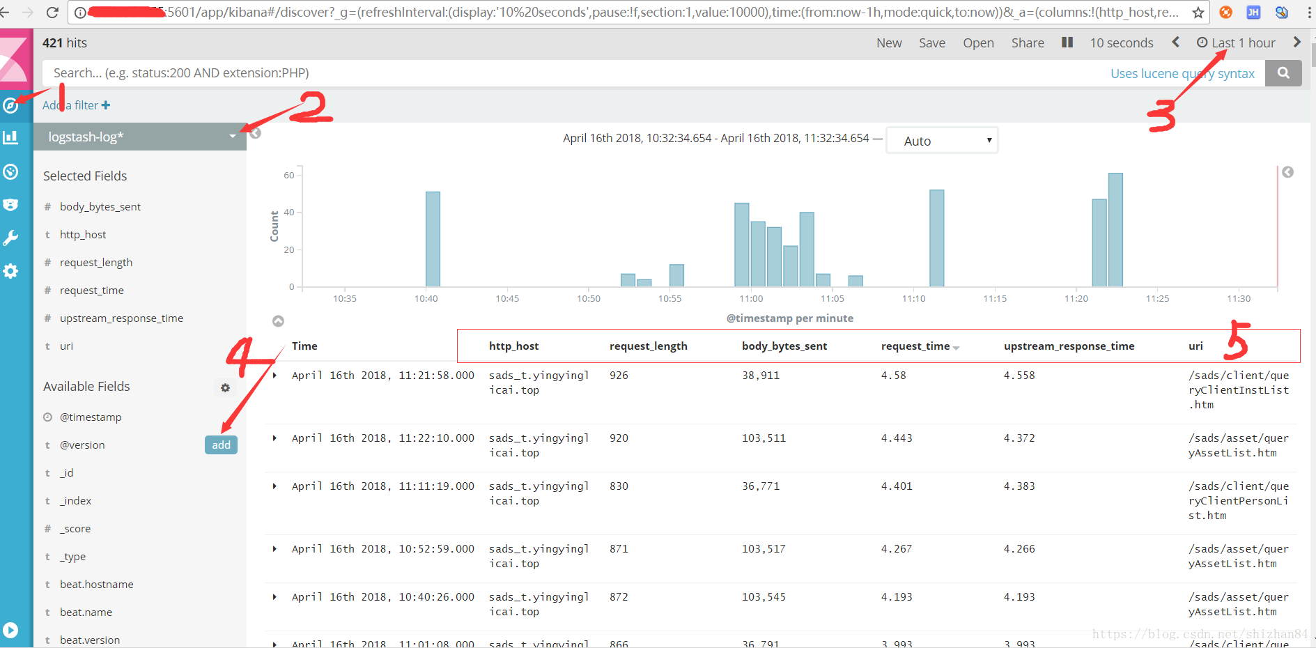The height and width of the screenshot is (648, 1316).
Task: Select http_host in Selected Fields
Action: click(x=83, y=235)
